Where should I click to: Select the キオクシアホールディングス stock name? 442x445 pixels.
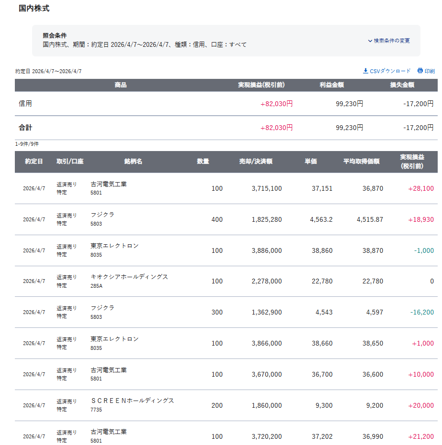pyautogui.click(x=129, y=277)
